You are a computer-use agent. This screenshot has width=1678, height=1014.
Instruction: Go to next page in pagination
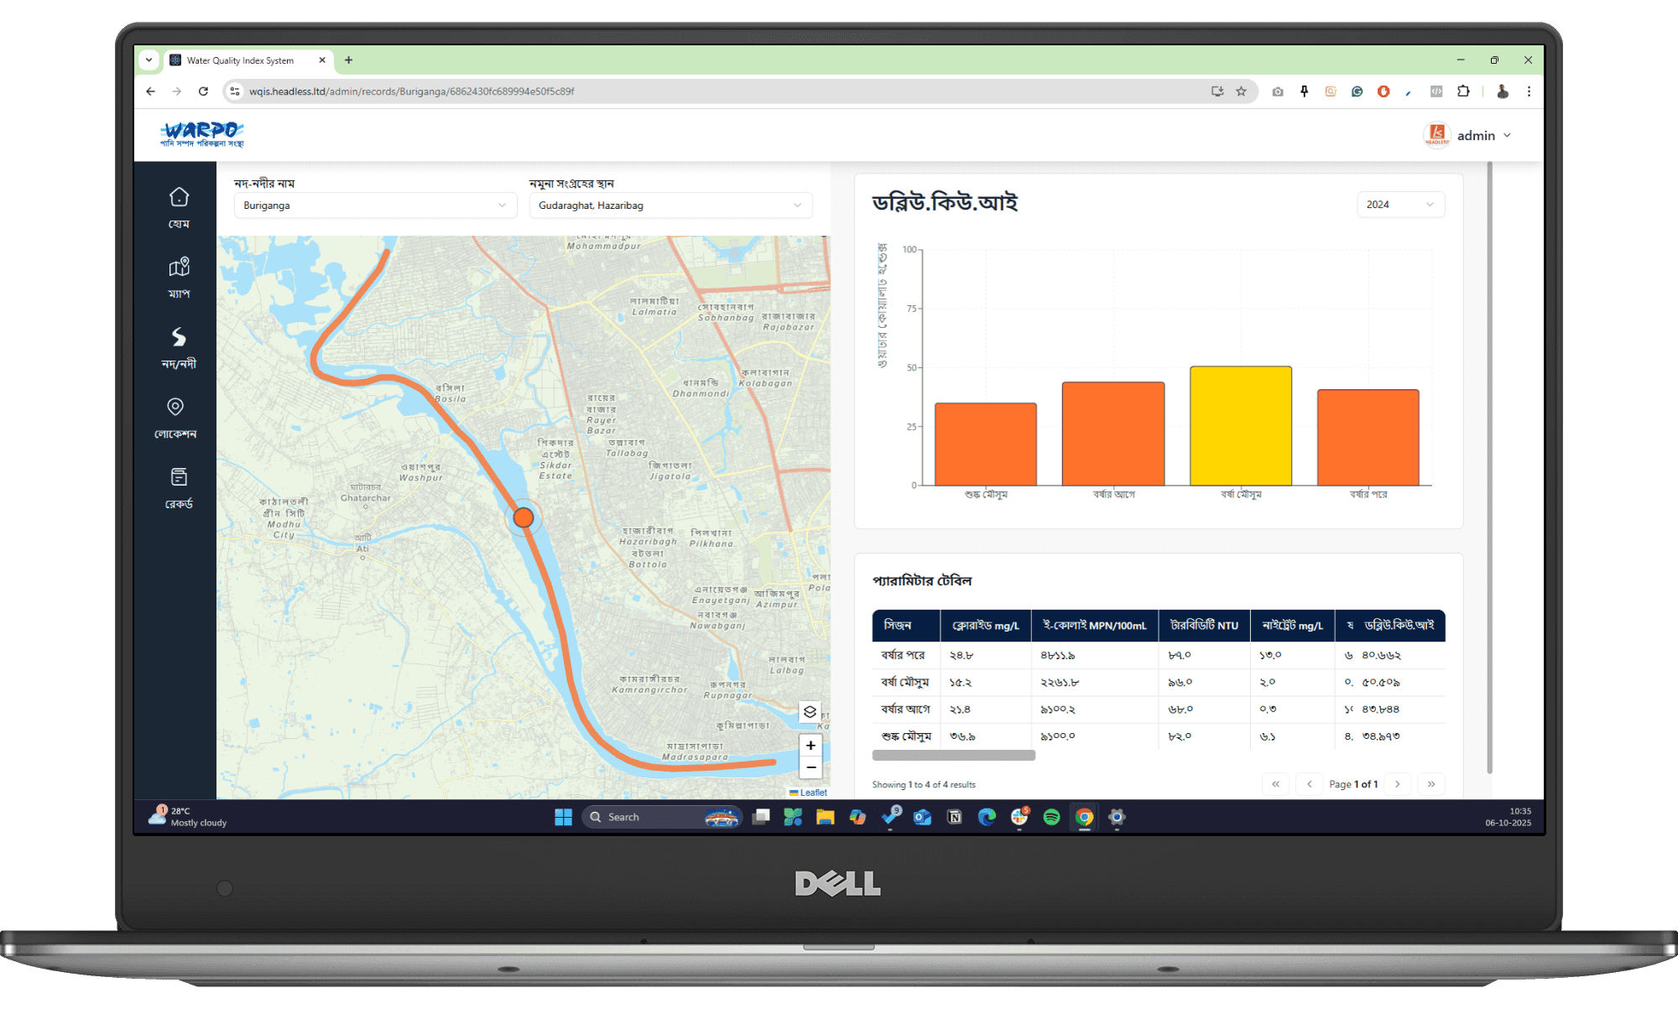1397,784
